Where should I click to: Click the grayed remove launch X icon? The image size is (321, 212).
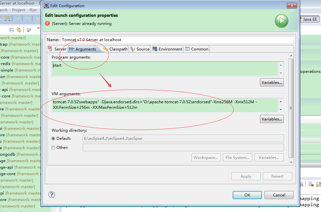[302, 184]
